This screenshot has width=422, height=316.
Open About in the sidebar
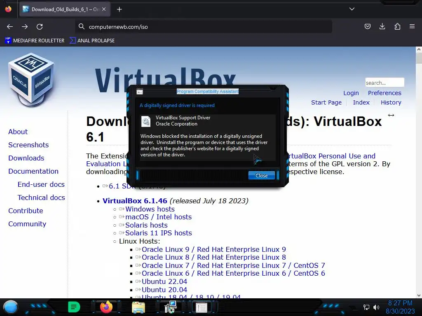click(x=18, y=132)
